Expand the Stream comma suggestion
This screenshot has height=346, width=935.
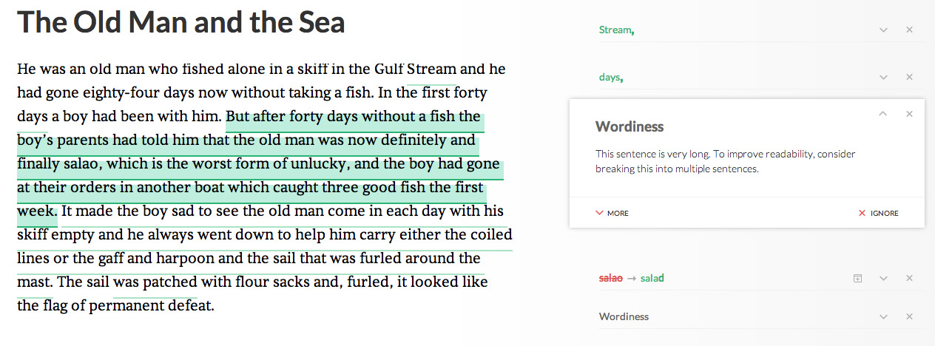[x=883, y=30]
